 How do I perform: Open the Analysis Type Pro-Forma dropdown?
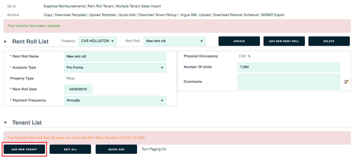[x=115, y=68]
